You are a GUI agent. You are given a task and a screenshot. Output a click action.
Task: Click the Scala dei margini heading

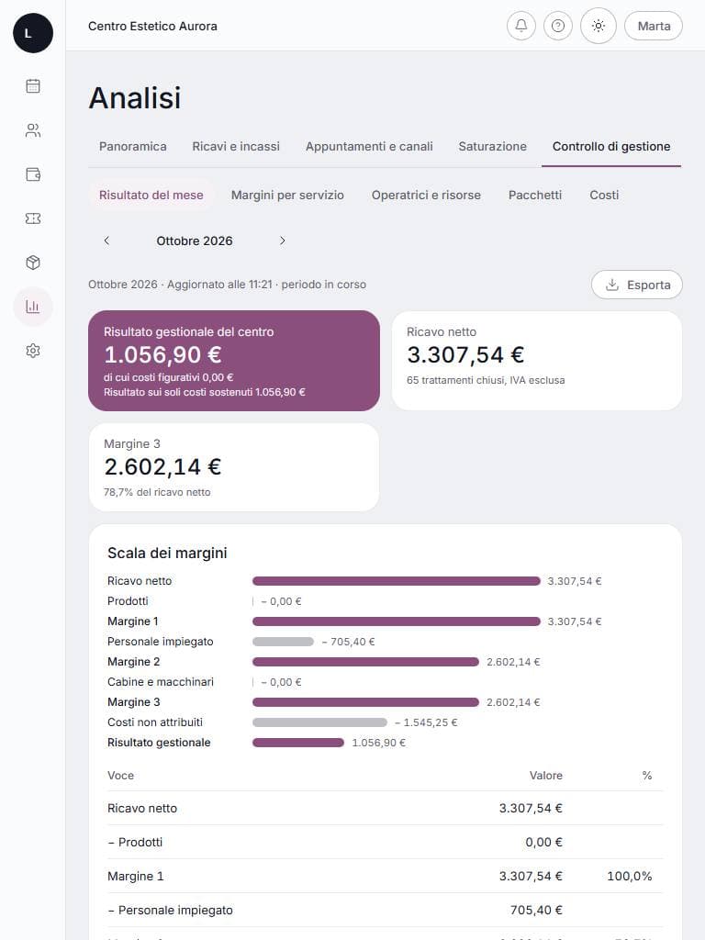click(x=167, y=553)
